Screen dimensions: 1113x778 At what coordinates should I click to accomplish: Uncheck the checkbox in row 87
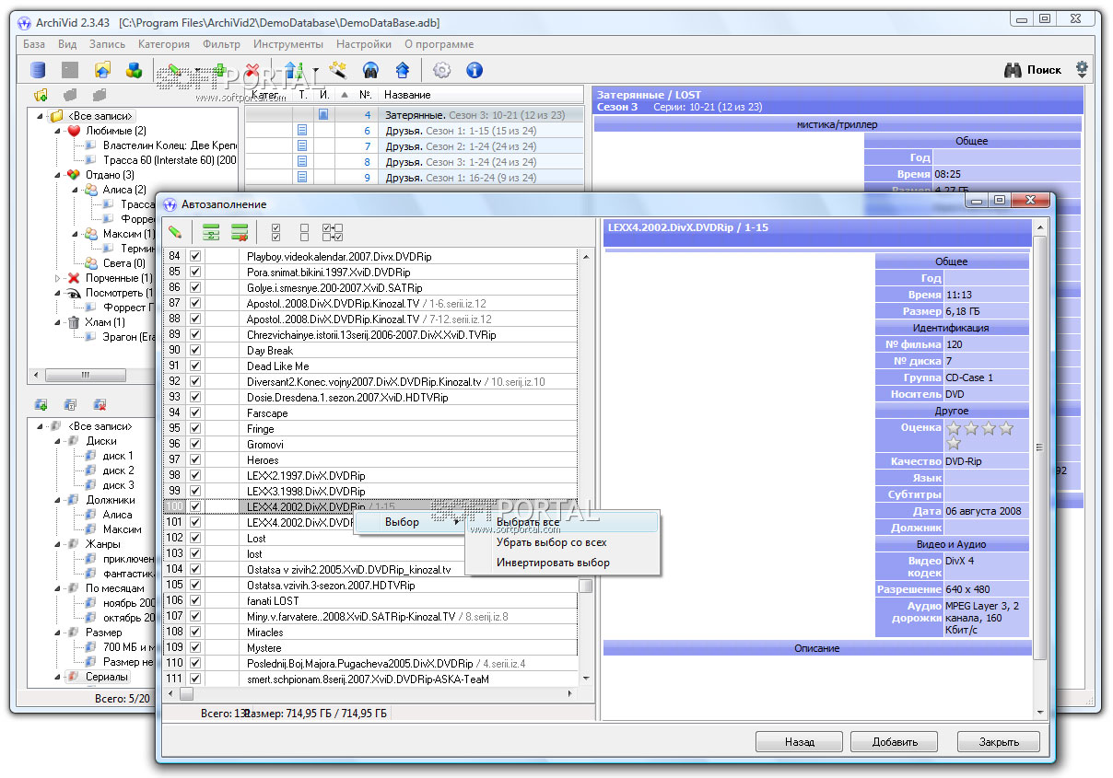tap(194, 303)
